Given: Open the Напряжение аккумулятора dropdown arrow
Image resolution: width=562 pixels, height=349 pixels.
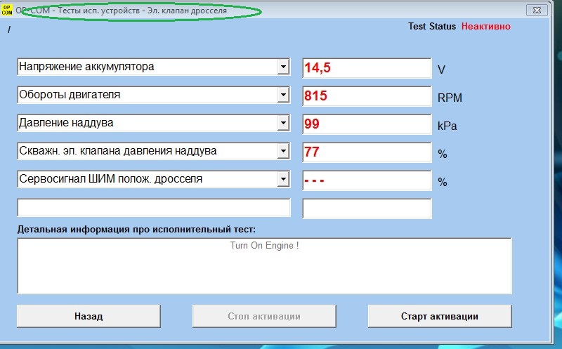Looking at the screenshot, I should [x=283, y=67].
